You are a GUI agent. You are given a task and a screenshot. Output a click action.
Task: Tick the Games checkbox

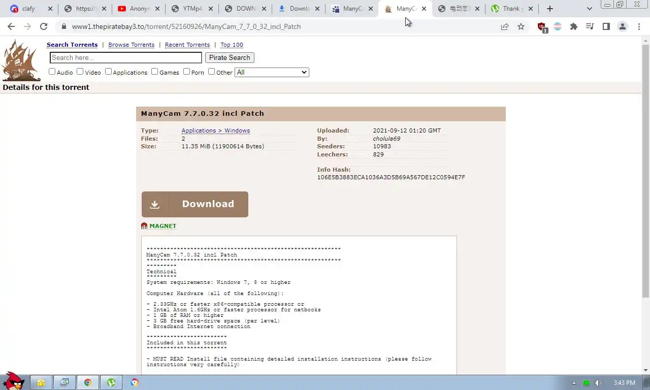[x=154, y=72]
